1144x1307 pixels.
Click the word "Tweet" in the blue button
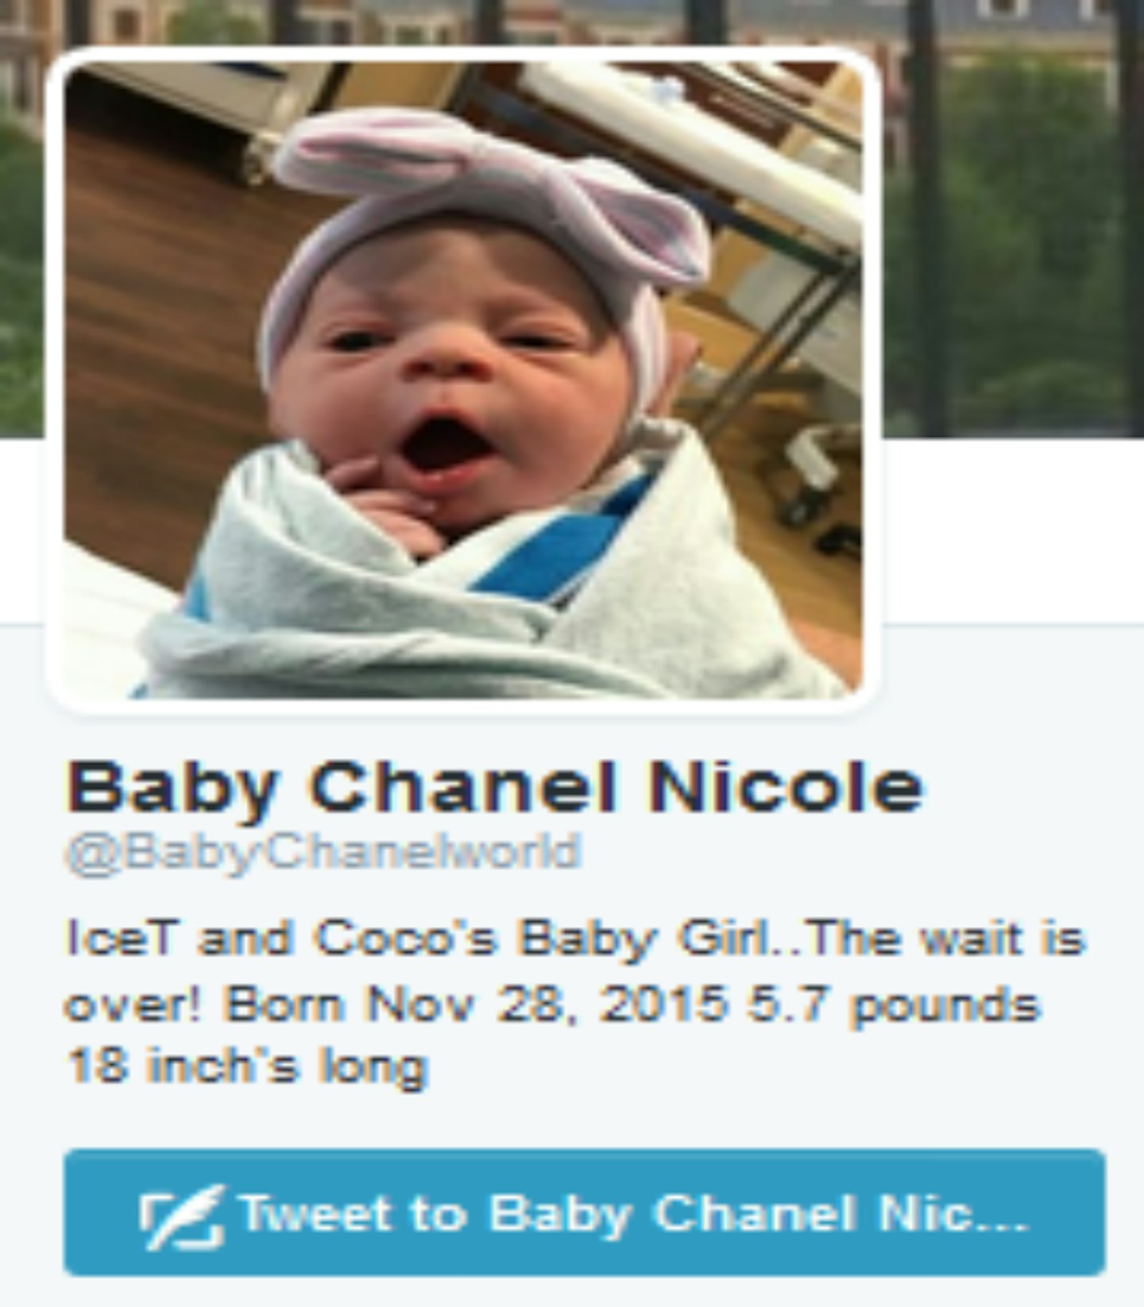(x=316, y=1213)
